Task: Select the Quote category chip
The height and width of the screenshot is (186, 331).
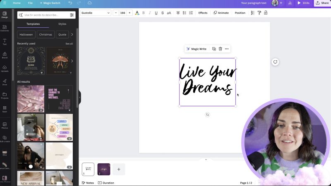Action: (62, 34)
